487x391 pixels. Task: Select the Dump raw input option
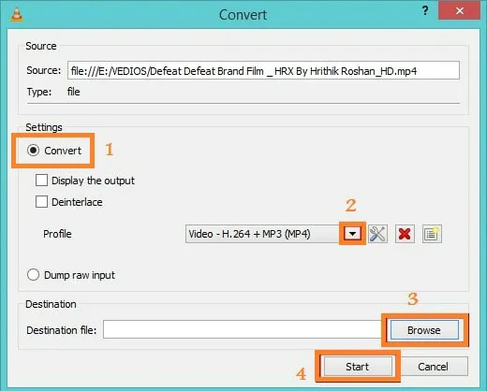[x=33, y=275]
